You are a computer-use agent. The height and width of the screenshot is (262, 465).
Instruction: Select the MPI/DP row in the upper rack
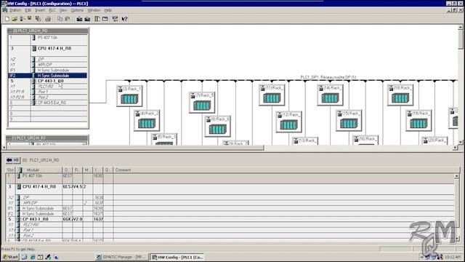click(x=48, y=65)
